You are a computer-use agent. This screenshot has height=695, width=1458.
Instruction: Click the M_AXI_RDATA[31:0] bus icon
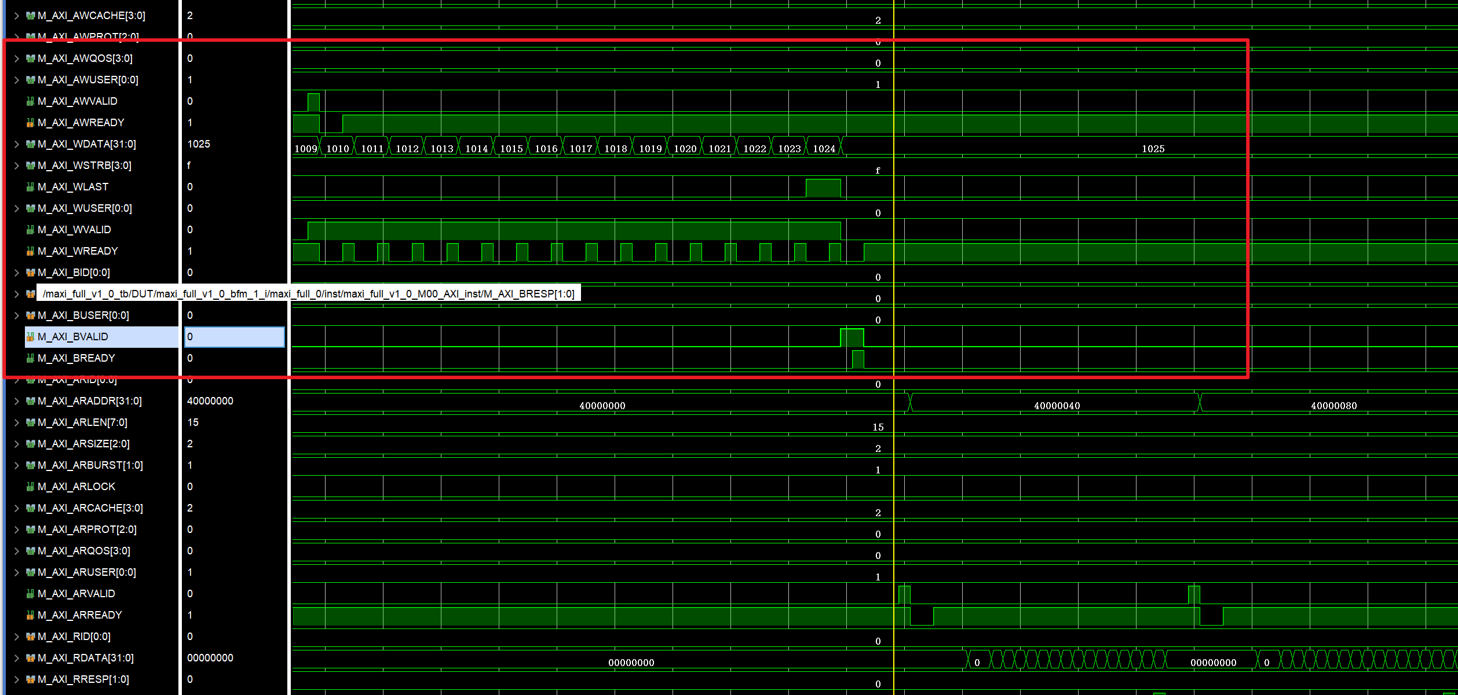[x=30, y=658]
